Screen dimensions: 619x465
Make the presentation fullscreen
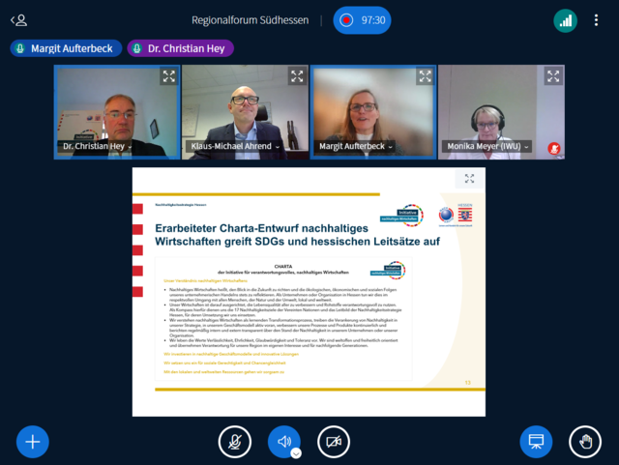(469, 179)
